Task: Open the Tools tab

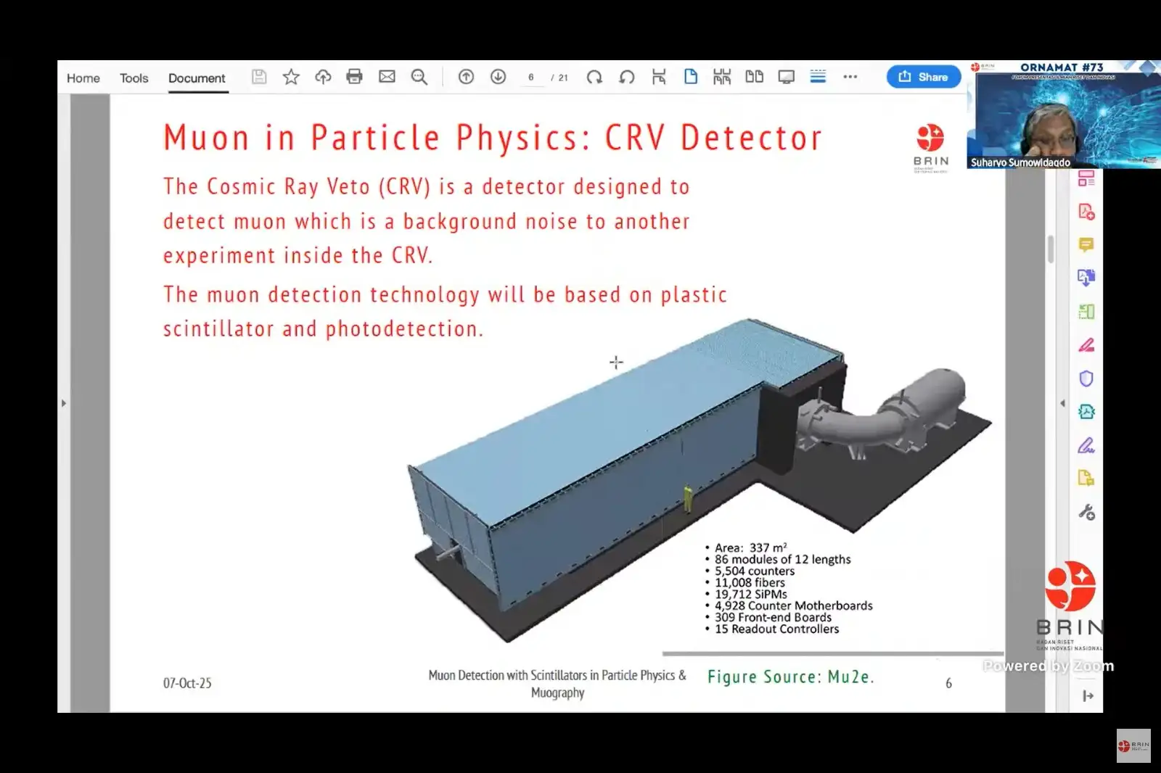Action: (x=134, y=78)
